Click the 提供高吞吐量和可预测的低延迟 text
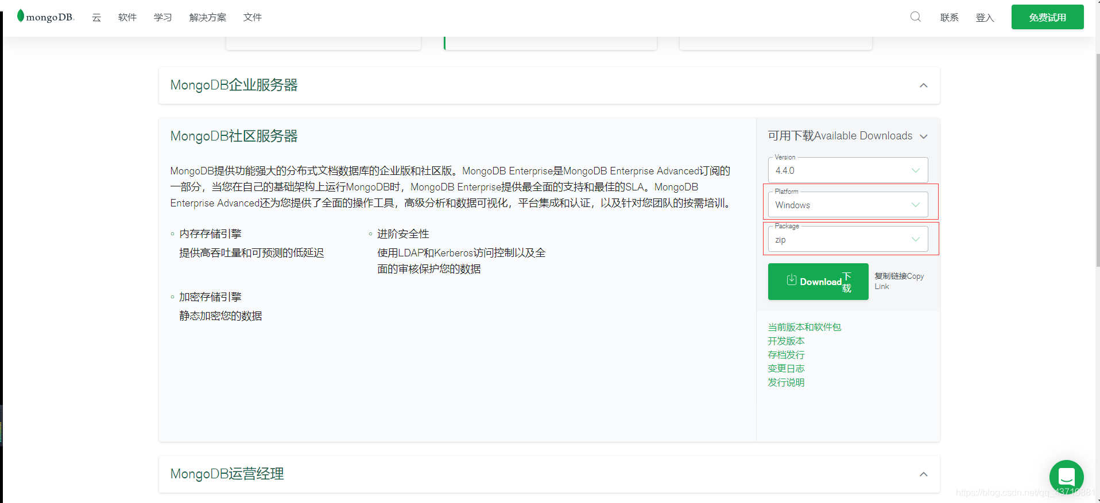Viewport: 1100px width, 503px height. coord(251,253)
